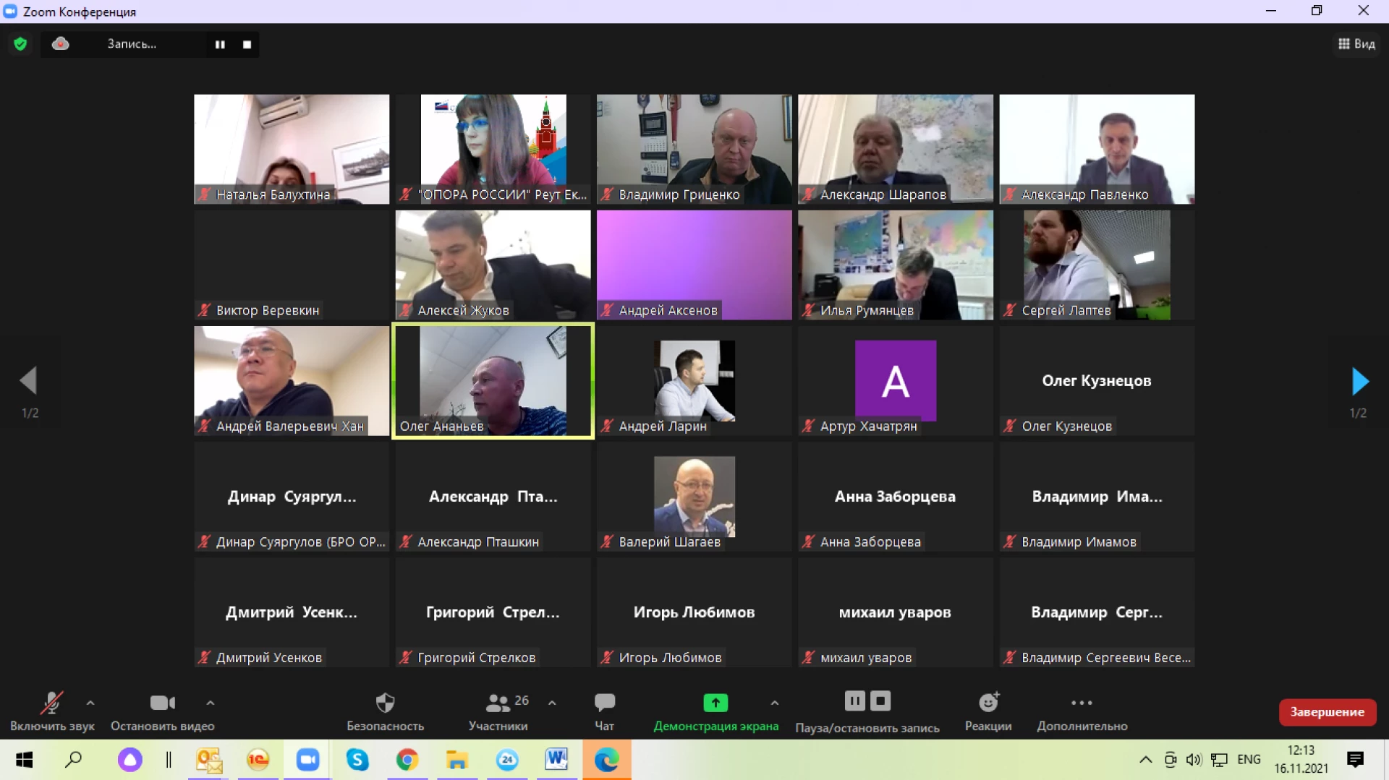The width and height of the screenshot is (1389, 780).
Task: Open Дополнительно more options menu
Action: point(1082,711)
